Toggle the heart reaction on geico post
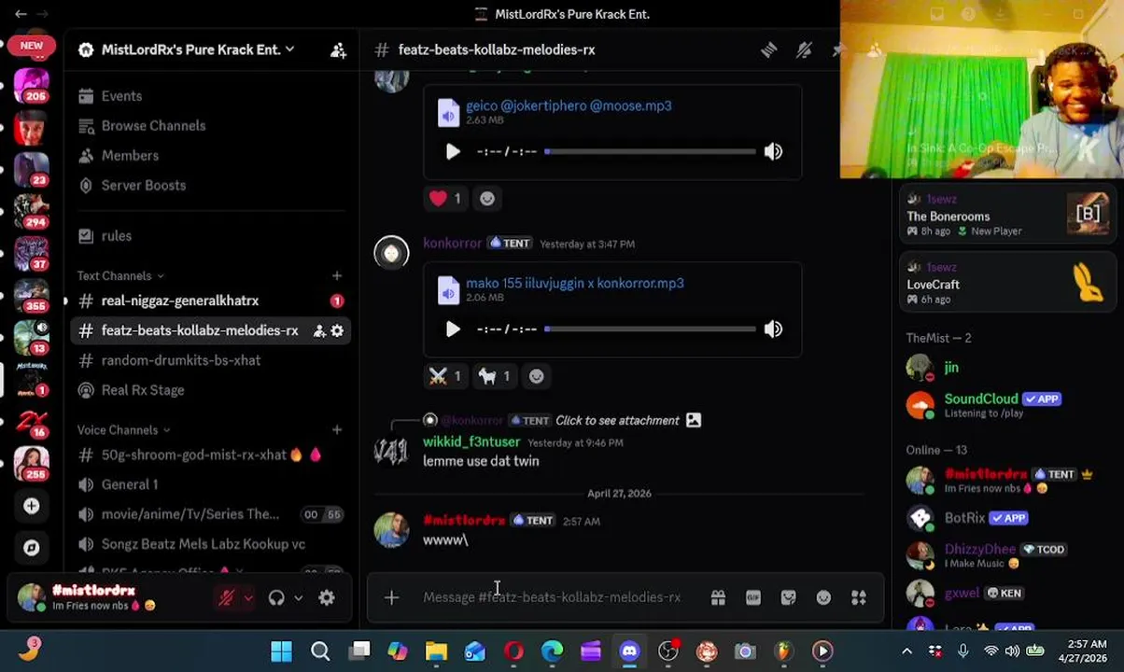 pyautogui.click(x=445, y=198)
